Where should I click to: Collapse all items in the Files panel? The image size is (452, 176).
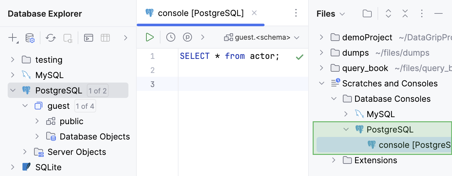coord(405,14)
